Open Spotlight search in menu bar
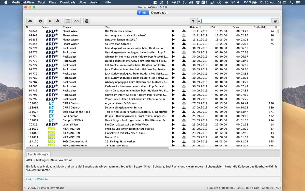Screen dimensions: 305x191 291,2
